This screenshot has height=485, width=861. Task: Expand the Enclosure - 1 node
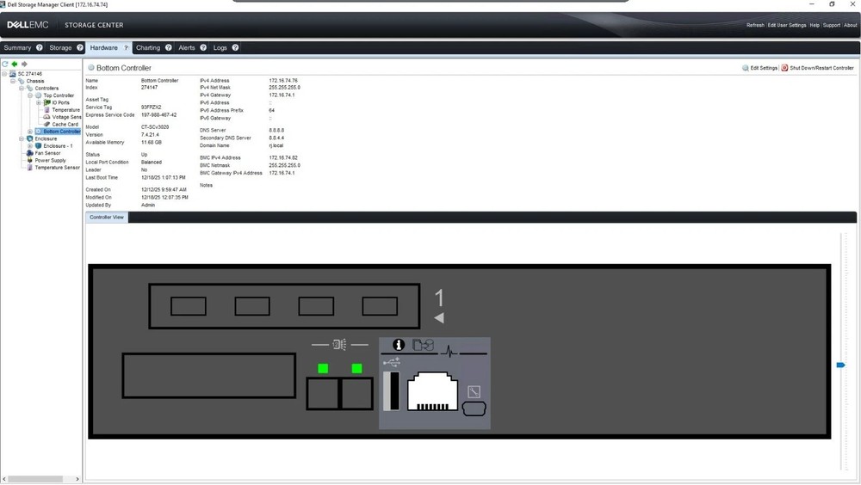30,146
